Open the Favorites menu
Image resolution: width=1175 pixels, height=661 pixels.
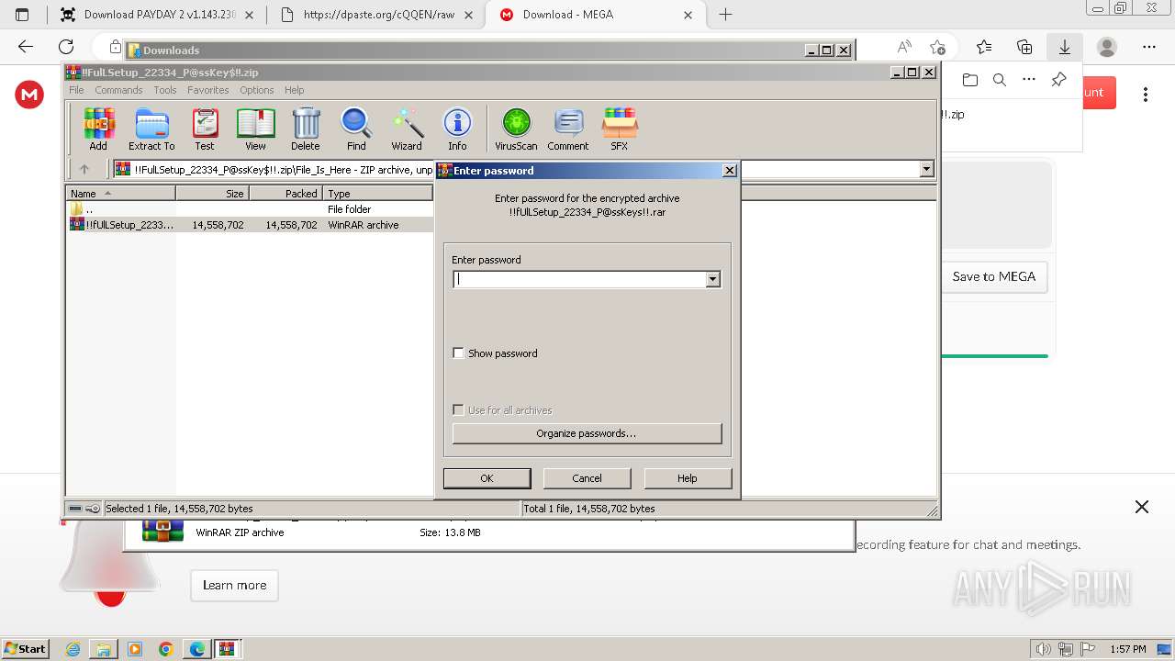pyautogui.click(x=208, y=90)
